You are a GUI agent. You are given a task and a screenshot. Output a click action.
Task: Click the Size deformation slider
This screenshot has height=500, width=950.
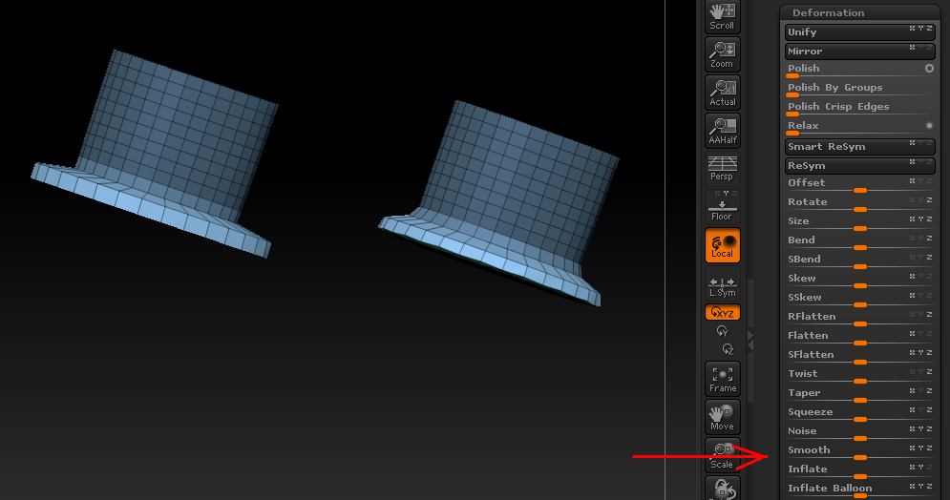tap(859, 222)
